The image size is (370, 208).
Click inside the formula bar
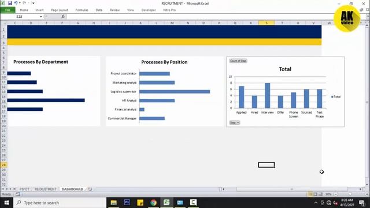click(216, 17)
